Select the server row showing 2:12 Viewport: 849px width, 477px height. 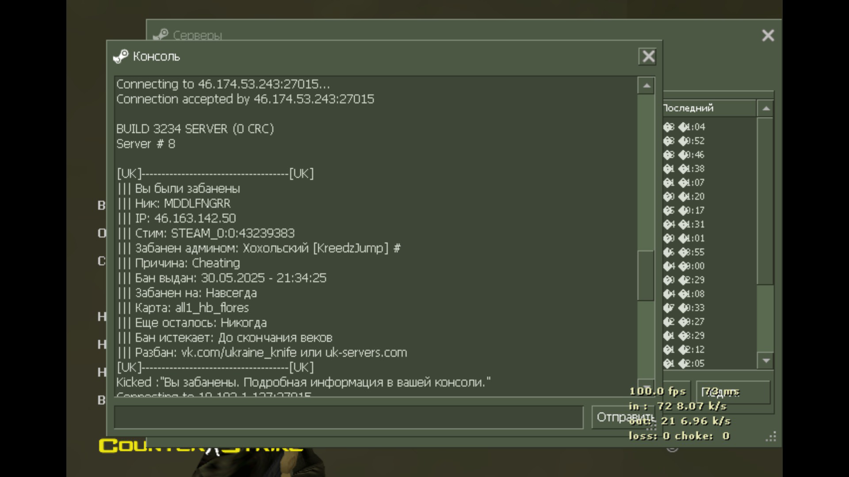point(709,350)
